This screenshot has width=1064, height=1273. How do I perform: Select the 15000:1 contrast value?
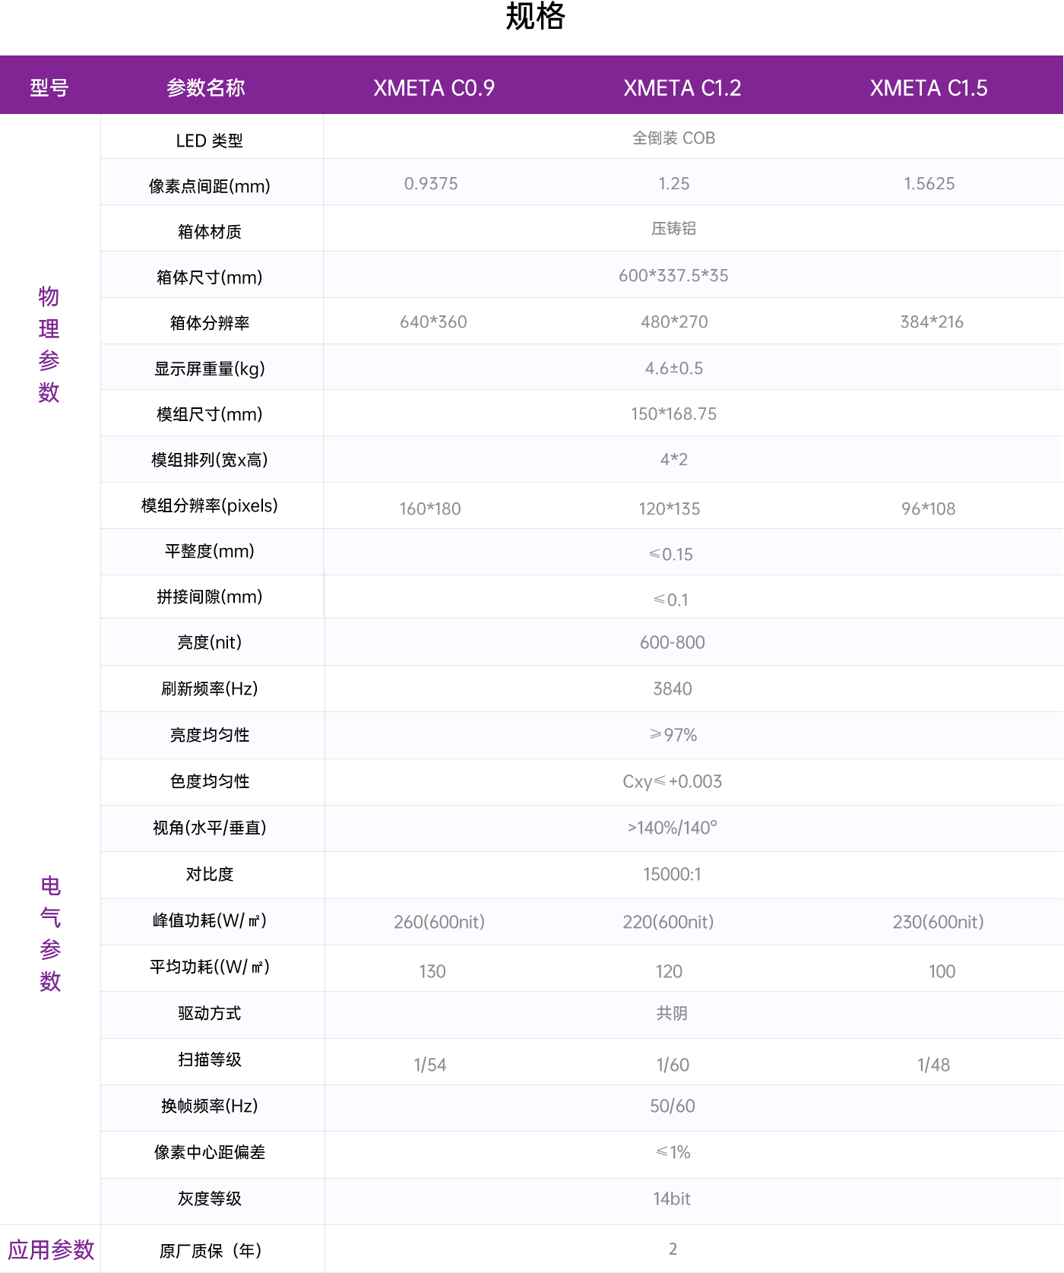[x=673, y=875]
